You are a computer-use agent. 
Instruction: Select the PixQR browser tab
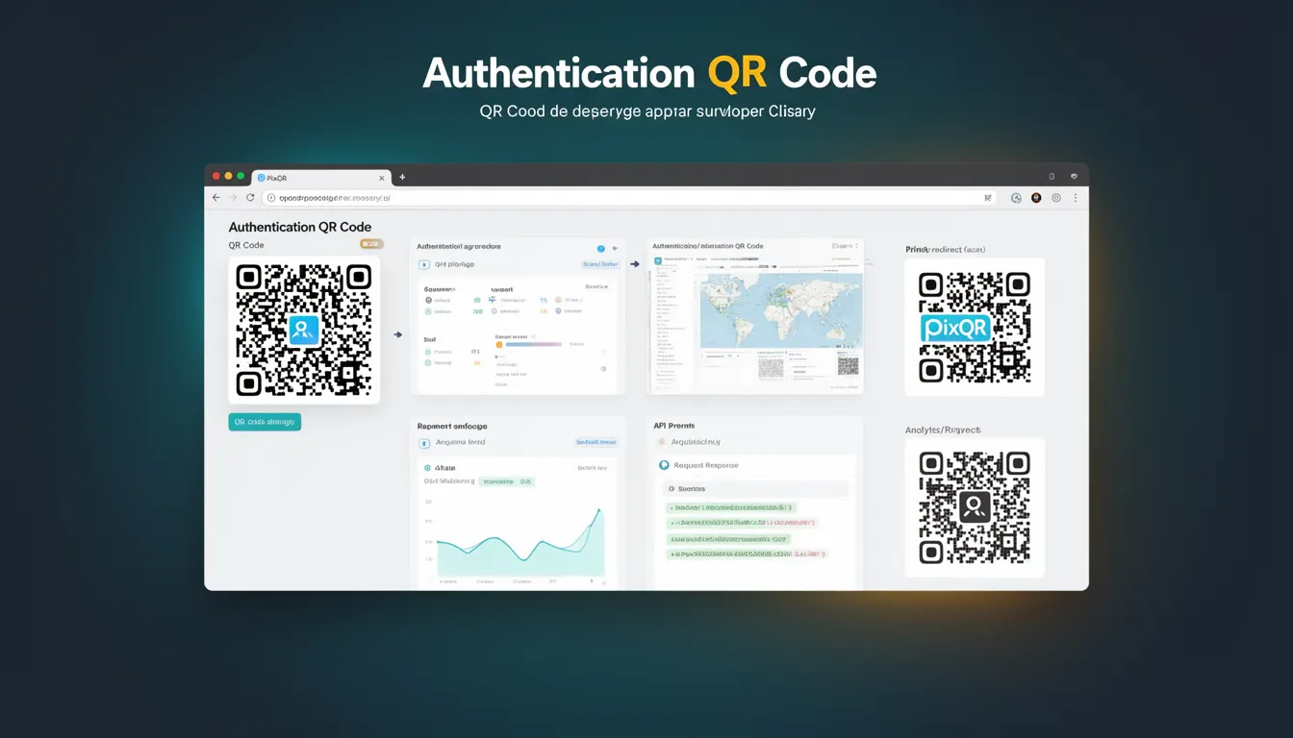[x=319, y=178]
